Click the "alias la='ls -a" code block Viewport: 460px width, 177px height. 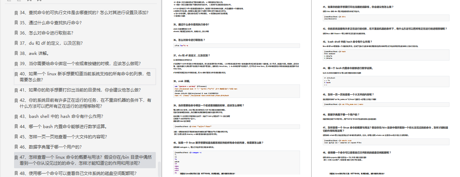237,45
